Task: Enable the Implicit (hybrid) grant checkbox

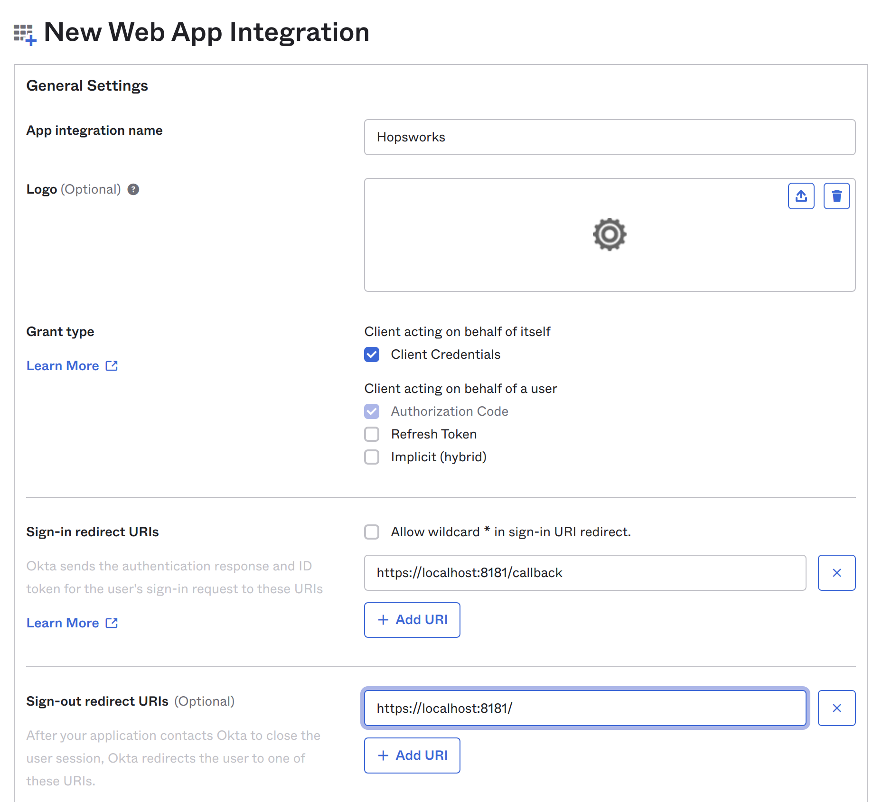Action: pyautogui.click(x=372, y=457)
